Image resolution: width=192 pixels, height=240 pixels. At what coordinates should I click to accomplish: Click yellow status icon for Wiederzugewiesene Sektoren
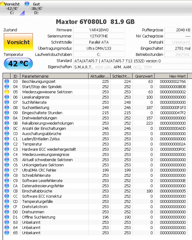coord(7,92)
